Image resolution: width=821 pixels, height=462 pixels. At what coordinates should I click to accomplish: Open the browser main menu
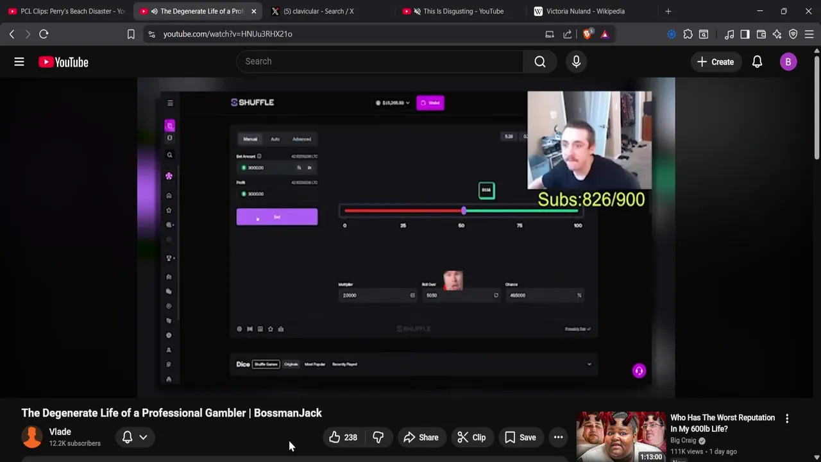[809, 34]
